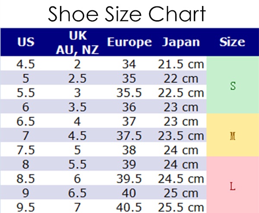Select the 23.5 cm Japan cell
The width and height of the screenshot is (259, 213).
181,136
